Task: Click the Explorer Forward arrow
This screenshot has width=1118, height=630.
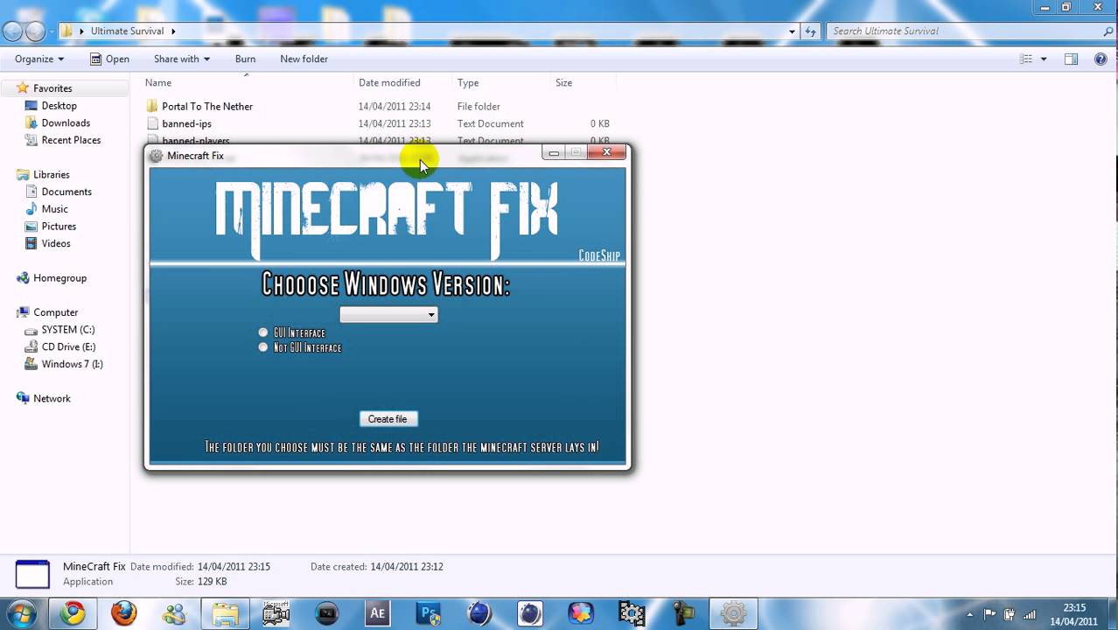Action: point(35,31)
